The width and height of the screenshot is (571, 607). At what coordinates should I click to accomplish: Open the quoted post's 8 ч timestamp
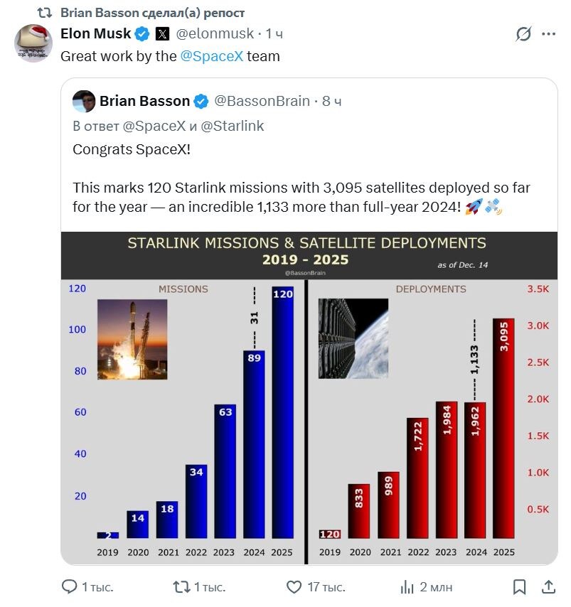coord(331,101)
